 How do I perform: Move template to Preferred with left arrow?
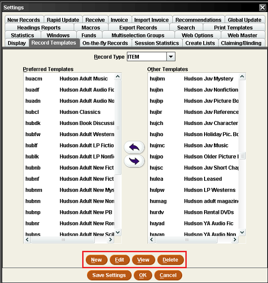coord(134,147)
